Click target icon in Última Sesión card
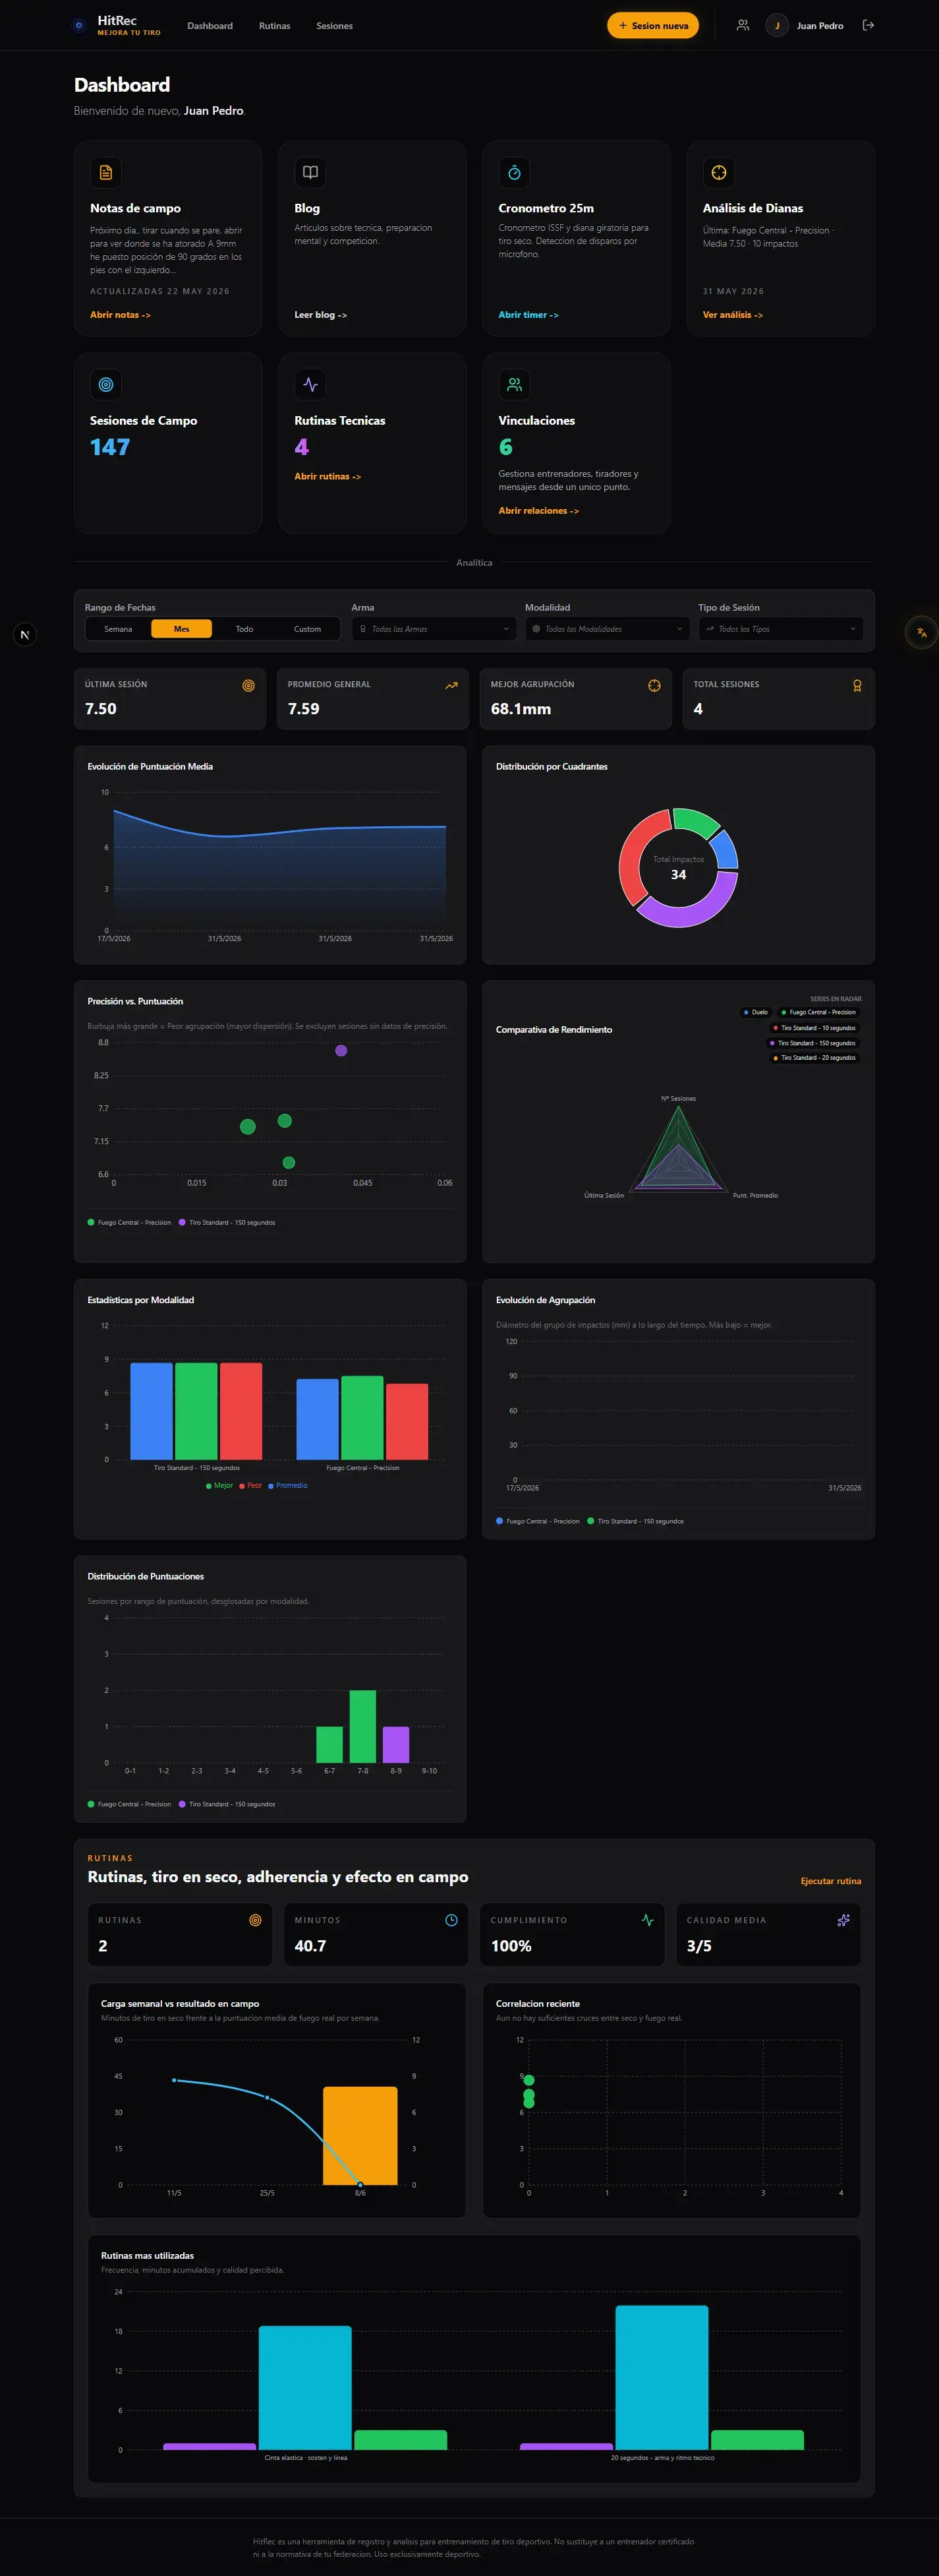The height and width of the screenshot is (2576, 939). pos(248,685)
